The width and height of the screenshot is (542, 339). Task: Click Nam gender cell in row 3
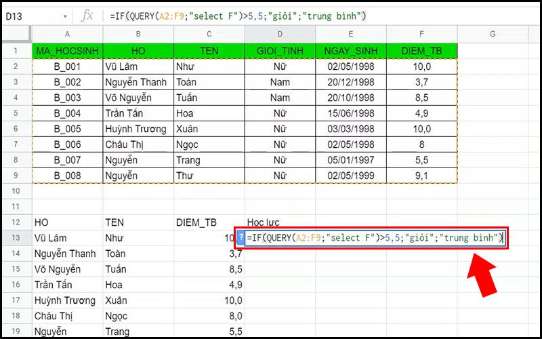[280, 82]
